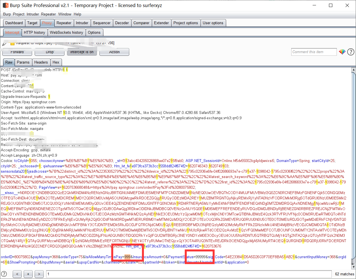Open the Sequencer tab

point(102,23)
